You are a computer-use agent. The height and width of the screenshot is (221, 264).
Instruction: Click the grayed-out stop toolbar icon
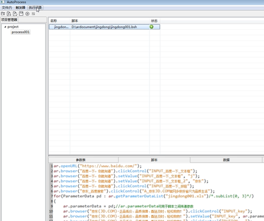[x=33, y=14]
